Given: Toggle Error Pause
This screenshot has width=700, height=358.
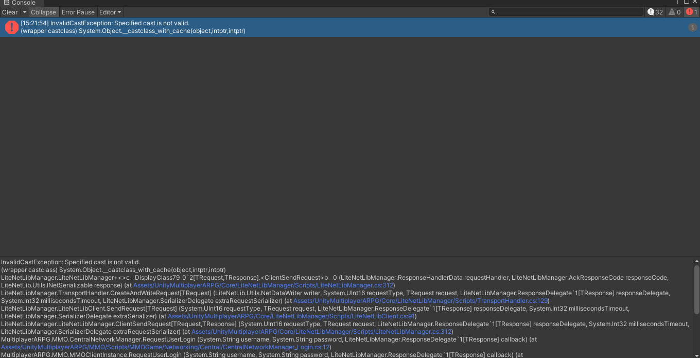Looking at the screenshot, I should pyautogui.click(x=78, y=12).
